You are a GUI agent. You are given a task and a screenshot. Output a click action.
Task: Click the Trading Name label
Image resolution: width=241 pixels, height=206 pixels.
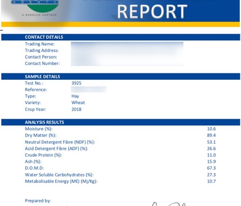39,44
